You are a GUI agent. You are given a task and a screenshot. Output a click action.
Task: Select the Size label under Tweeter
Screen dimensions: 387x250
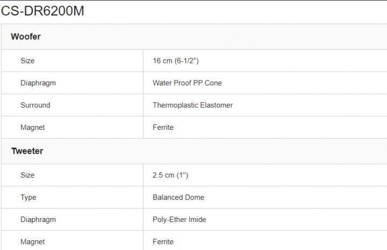pyautogui.click(x=27, y=175)
